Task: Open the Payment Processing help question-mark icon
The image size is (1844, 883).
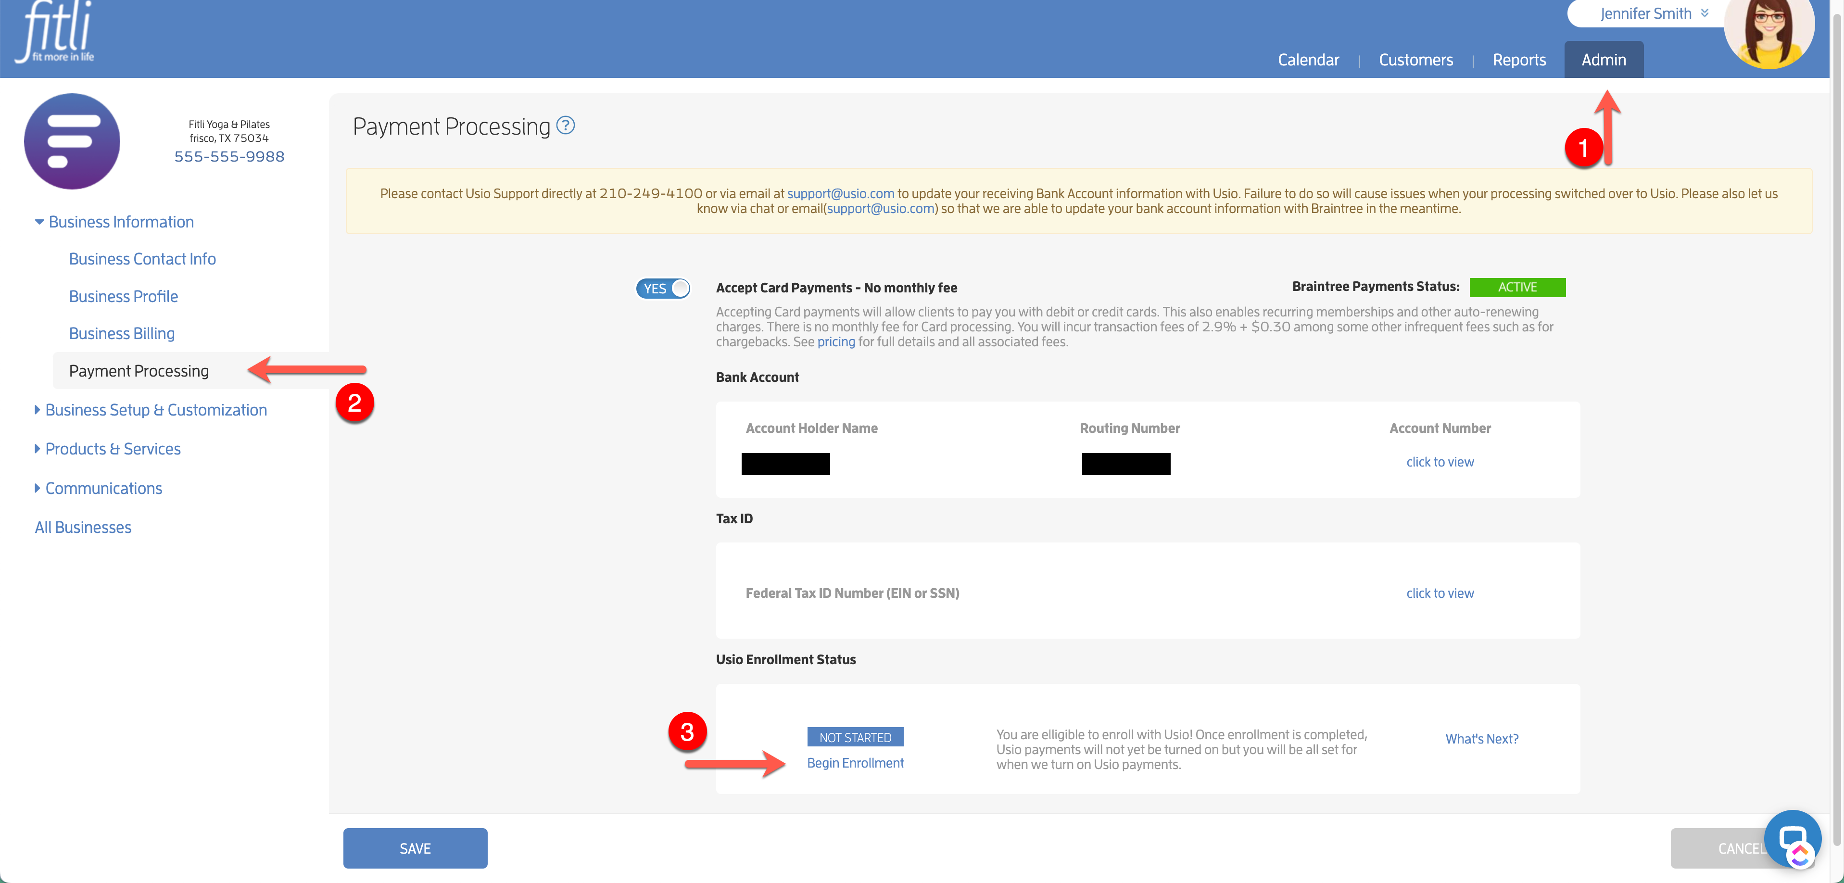Action: click(566, 126)
